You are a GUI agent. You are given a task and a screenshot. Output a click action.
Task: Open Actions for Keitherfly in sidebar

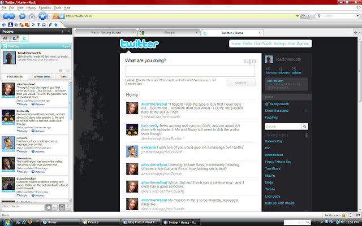[38, 131]
